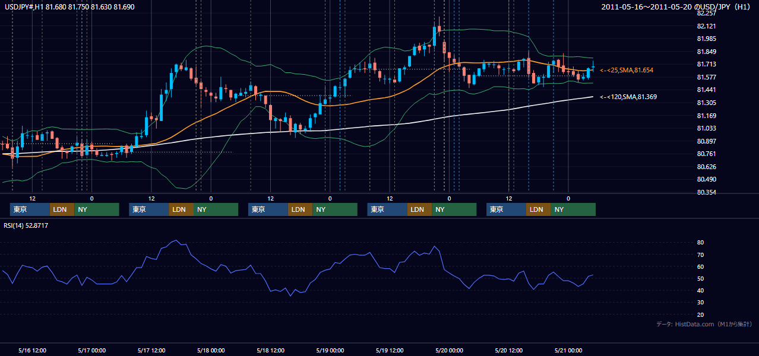Viewport: 759px width, 356px height.
Task: Click RSI scale value 50
Action: click(701, 278)
